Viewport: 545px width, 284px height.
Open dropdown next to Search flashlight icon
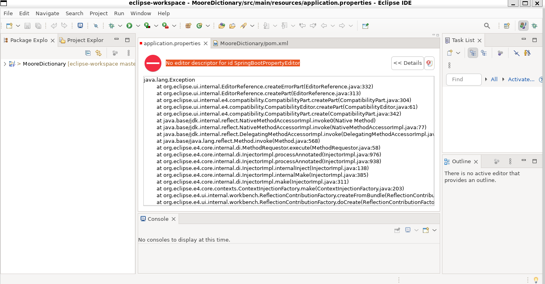coord(252,26)
